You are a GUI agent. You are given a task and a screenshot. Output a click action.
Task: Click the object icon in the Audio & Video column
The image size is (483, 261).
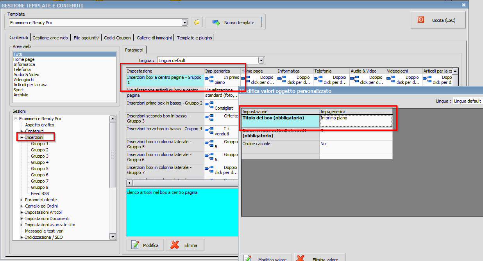(x=355, y=80)
